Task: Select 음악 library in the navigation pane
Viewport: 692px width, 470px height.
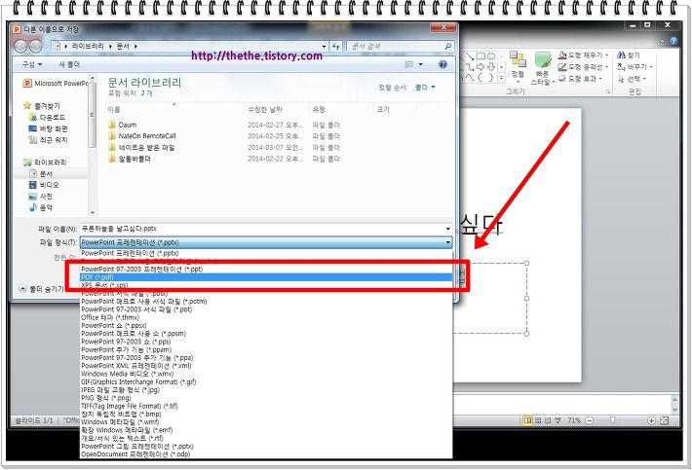Action: coord(41,207)
